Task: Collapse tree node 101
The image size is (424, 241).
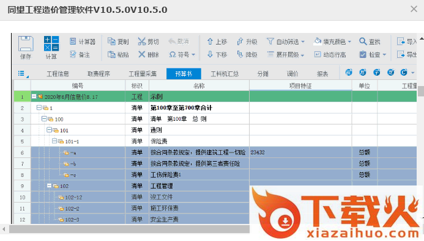Action: 49,130
